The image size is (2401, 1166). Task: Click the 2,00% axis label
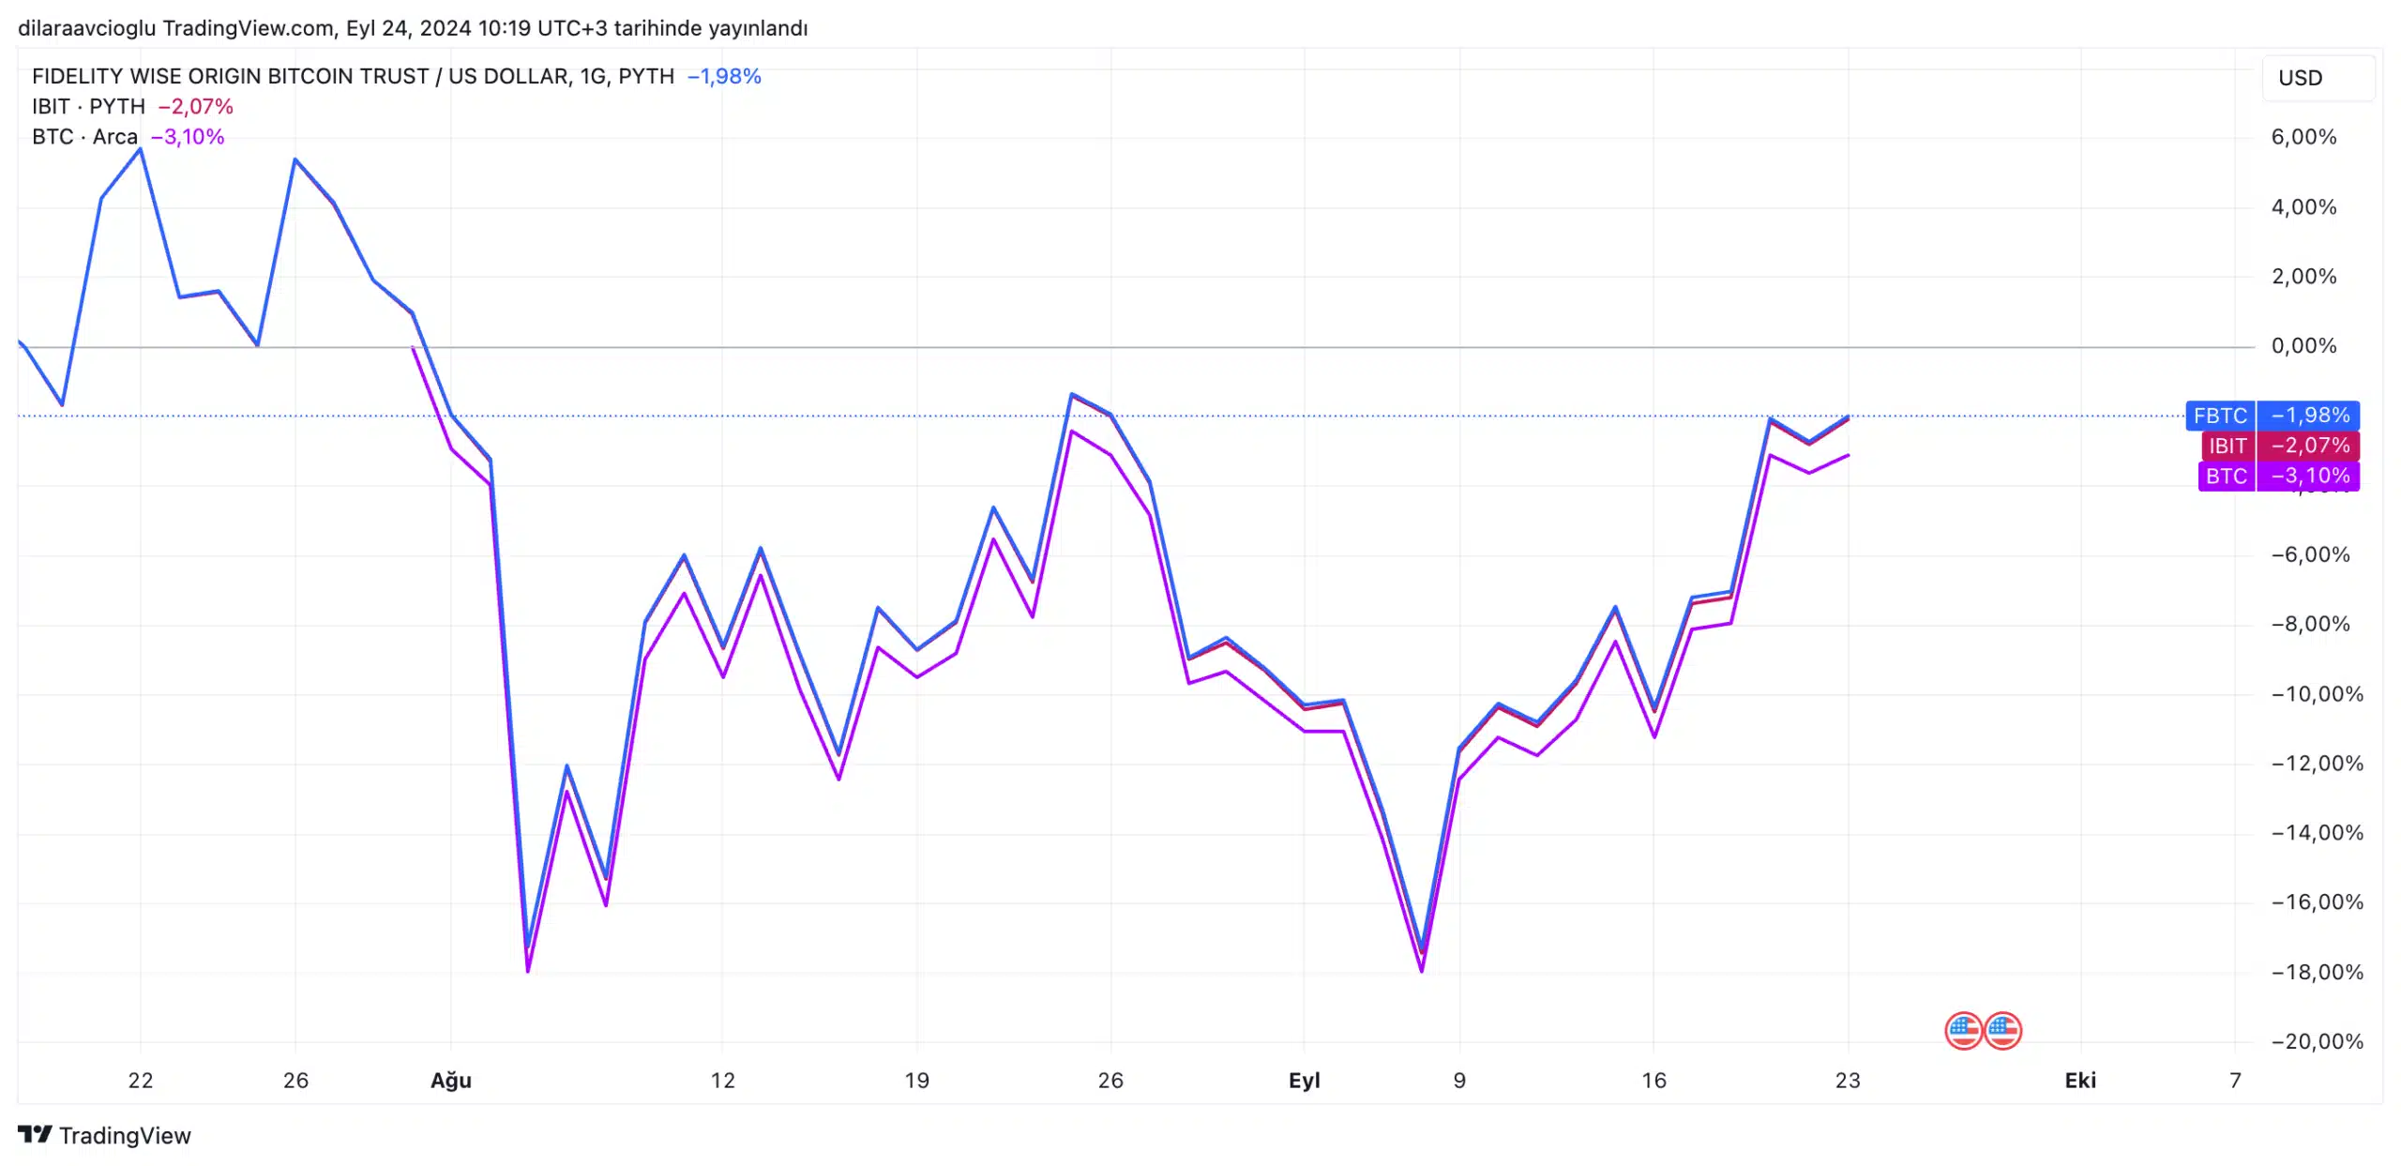[x=2303, y=276]
